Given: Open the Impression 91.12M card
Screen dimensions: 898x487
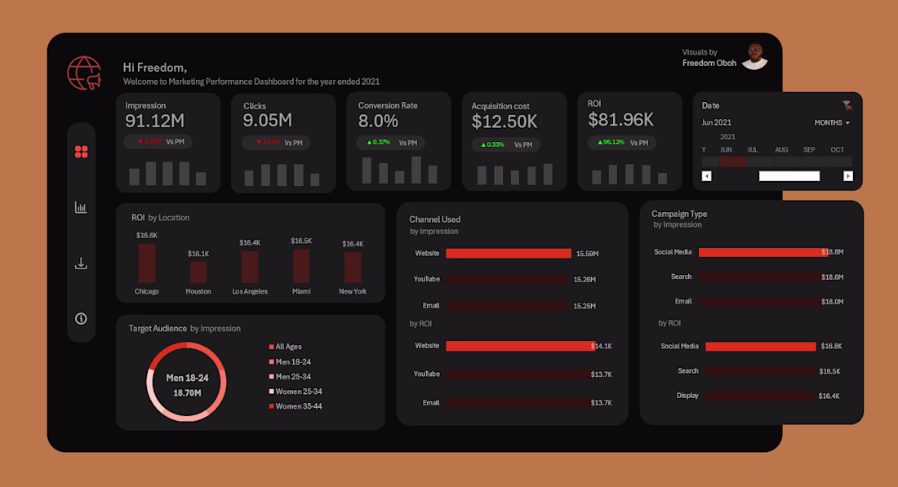Looking at the screenshot, I should point(168,143).
